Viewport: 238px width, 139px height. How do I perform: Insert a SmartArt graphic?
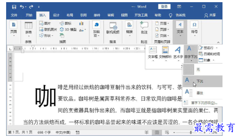[62, 35]
